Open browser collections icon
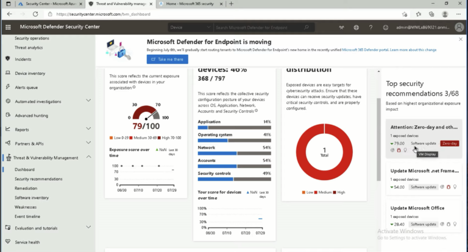Viewport: 468px width, 252px height. point(431,14)
